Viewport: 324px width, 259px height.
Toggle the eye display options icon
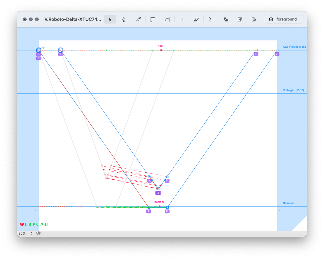pos(39,233)
